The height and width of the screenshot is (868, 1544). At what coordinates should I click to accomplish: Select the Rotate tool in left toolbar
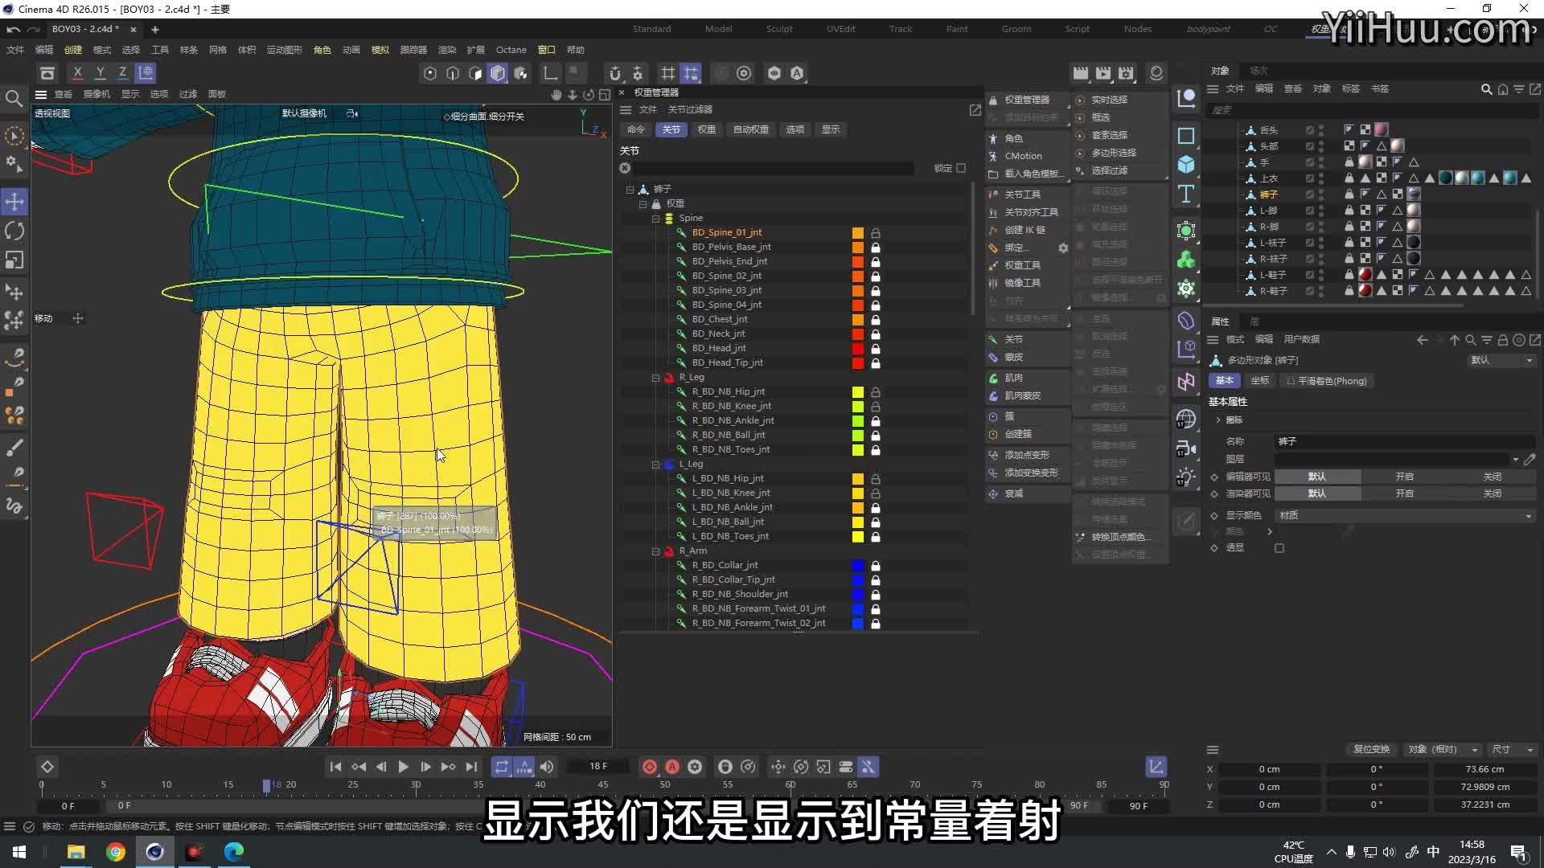pos(14,231)
